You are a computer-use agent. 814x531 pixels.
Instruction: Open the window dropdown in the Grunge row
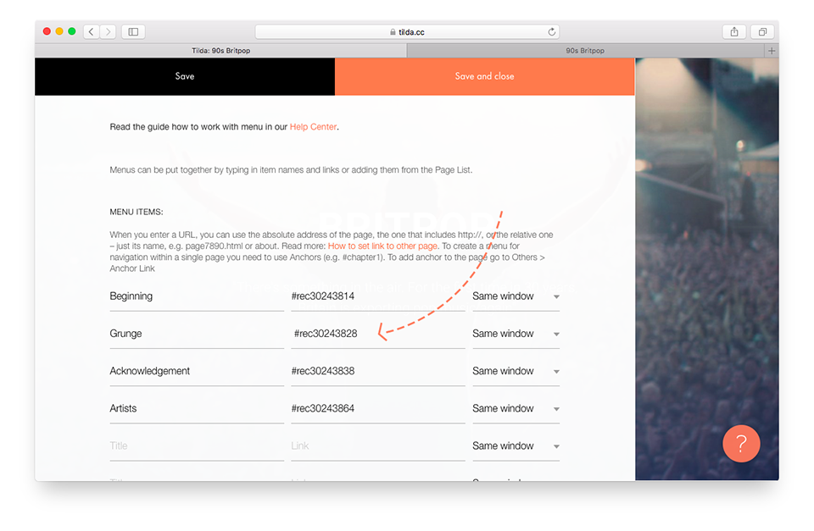516,334
